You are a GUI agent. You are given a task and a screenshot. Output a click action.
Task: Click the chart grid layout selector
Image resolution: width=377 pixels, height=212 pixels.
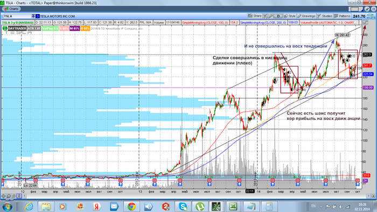(355, 9)
